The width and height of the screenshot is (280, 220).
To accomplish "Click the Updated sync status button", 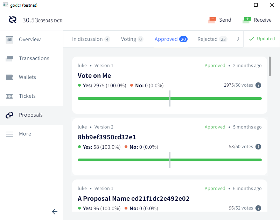I will tap(262, 39).
